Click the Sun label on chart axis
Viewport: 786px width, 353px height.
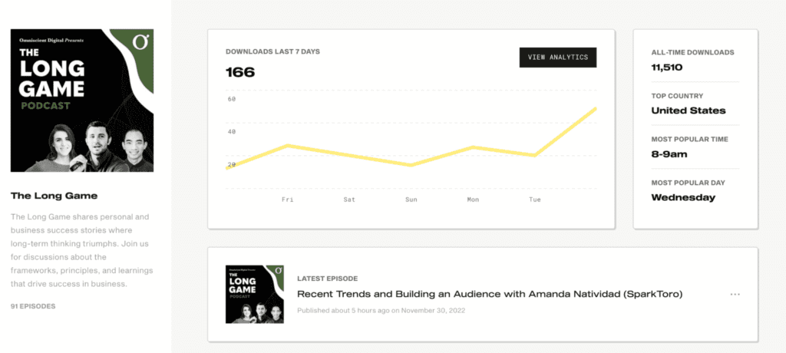(411, 200)
